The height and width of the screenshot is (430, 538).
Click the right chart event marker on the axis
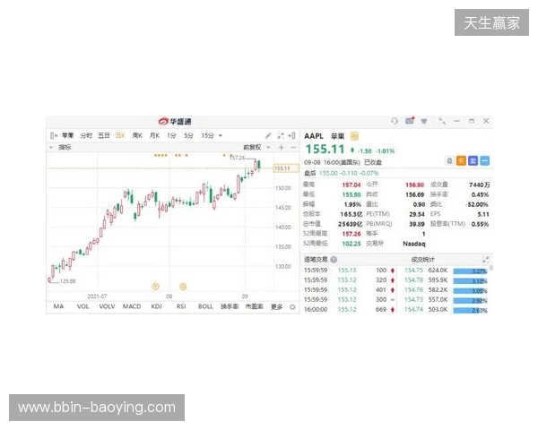click(183, 287)
